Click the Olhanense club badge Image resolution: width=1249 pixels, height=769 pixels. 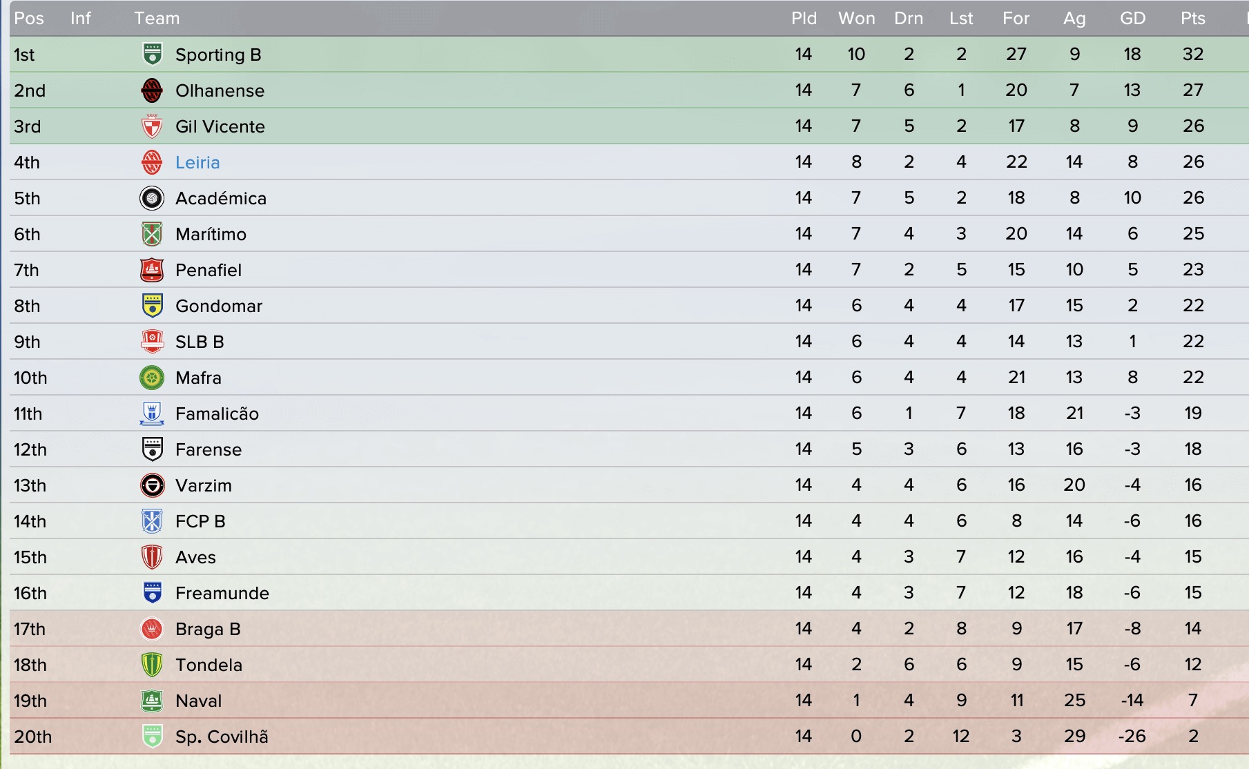click(152, 90)
